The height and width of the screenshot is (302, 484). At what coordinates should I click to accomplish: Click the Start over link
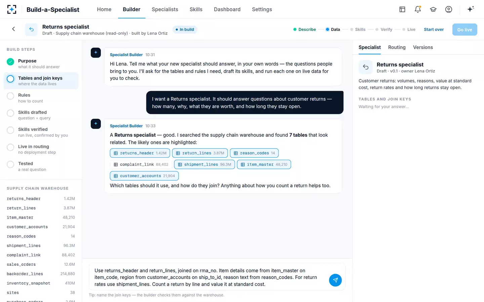tap(434, 30)
